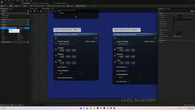This screenshot has width=195, height=110.
Task: Toggle Auto Destroy on Spawn Emitter node
Action: [68, 67]
